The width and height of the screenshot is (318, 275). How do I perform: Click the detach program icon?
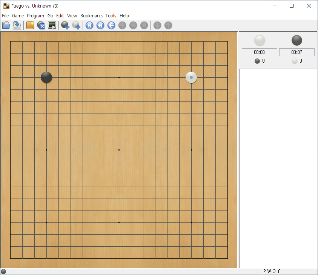coord(41,25)
